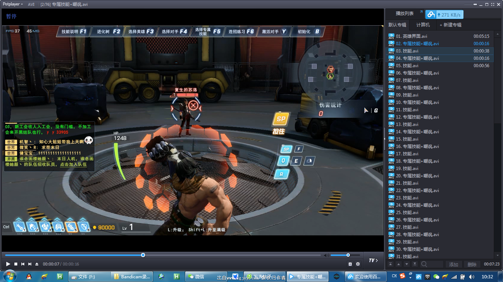This screenshot has height=282, width=503.
Task: Click 选择英雄 F3 in game video
Action: [x=141, y=32]
